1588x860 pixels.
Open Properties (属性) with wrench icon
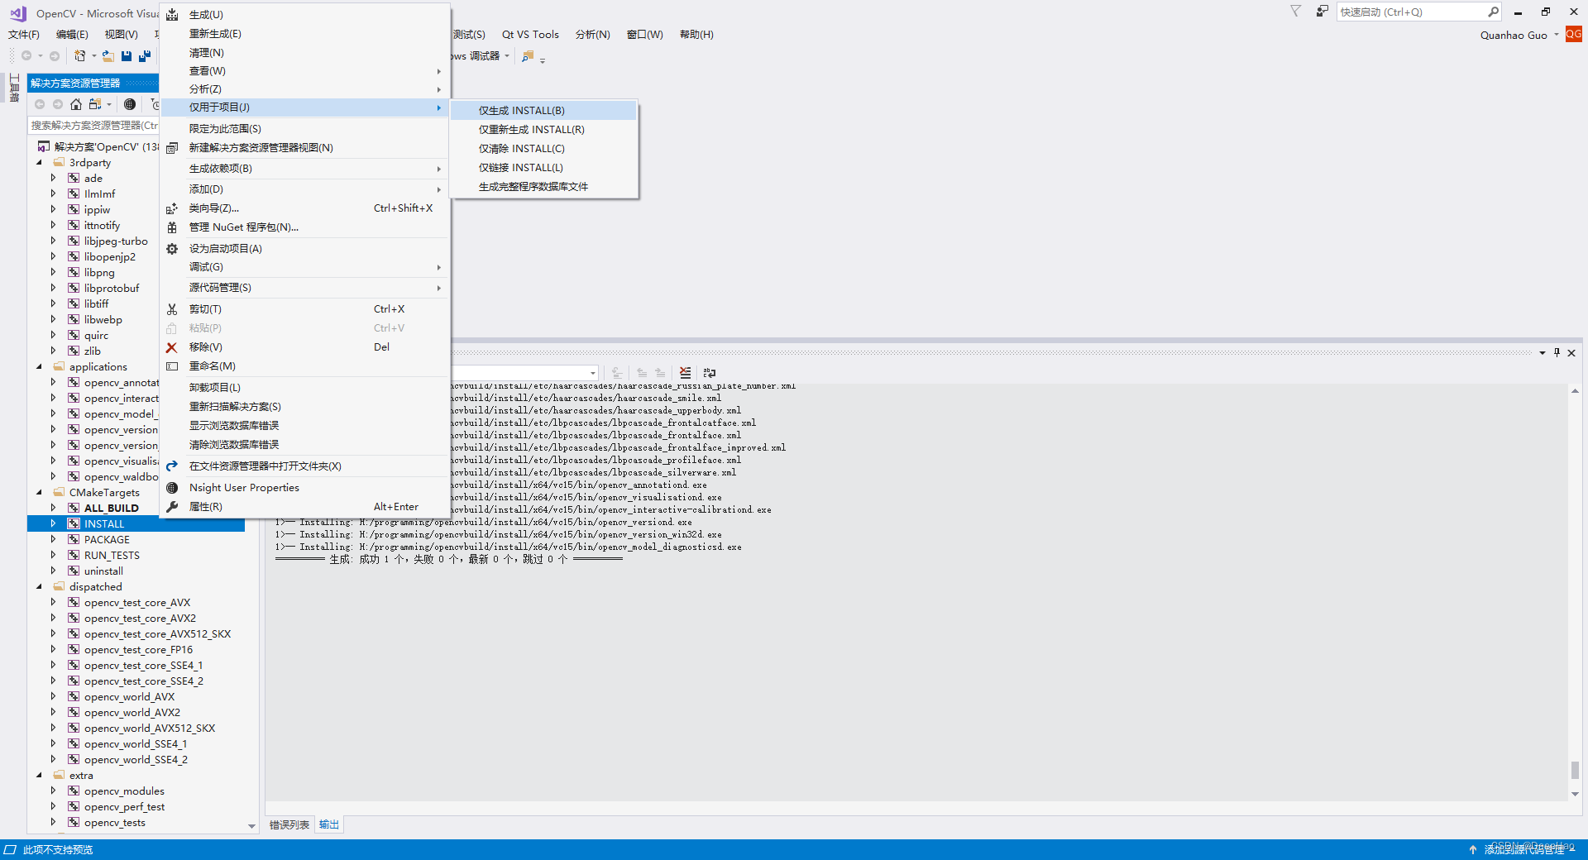[304, 507]
